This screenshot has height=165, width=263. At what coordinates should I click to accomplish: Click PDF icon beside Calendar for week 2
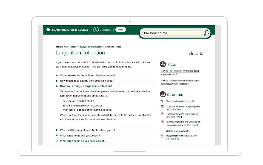click(x=162, y=114)
